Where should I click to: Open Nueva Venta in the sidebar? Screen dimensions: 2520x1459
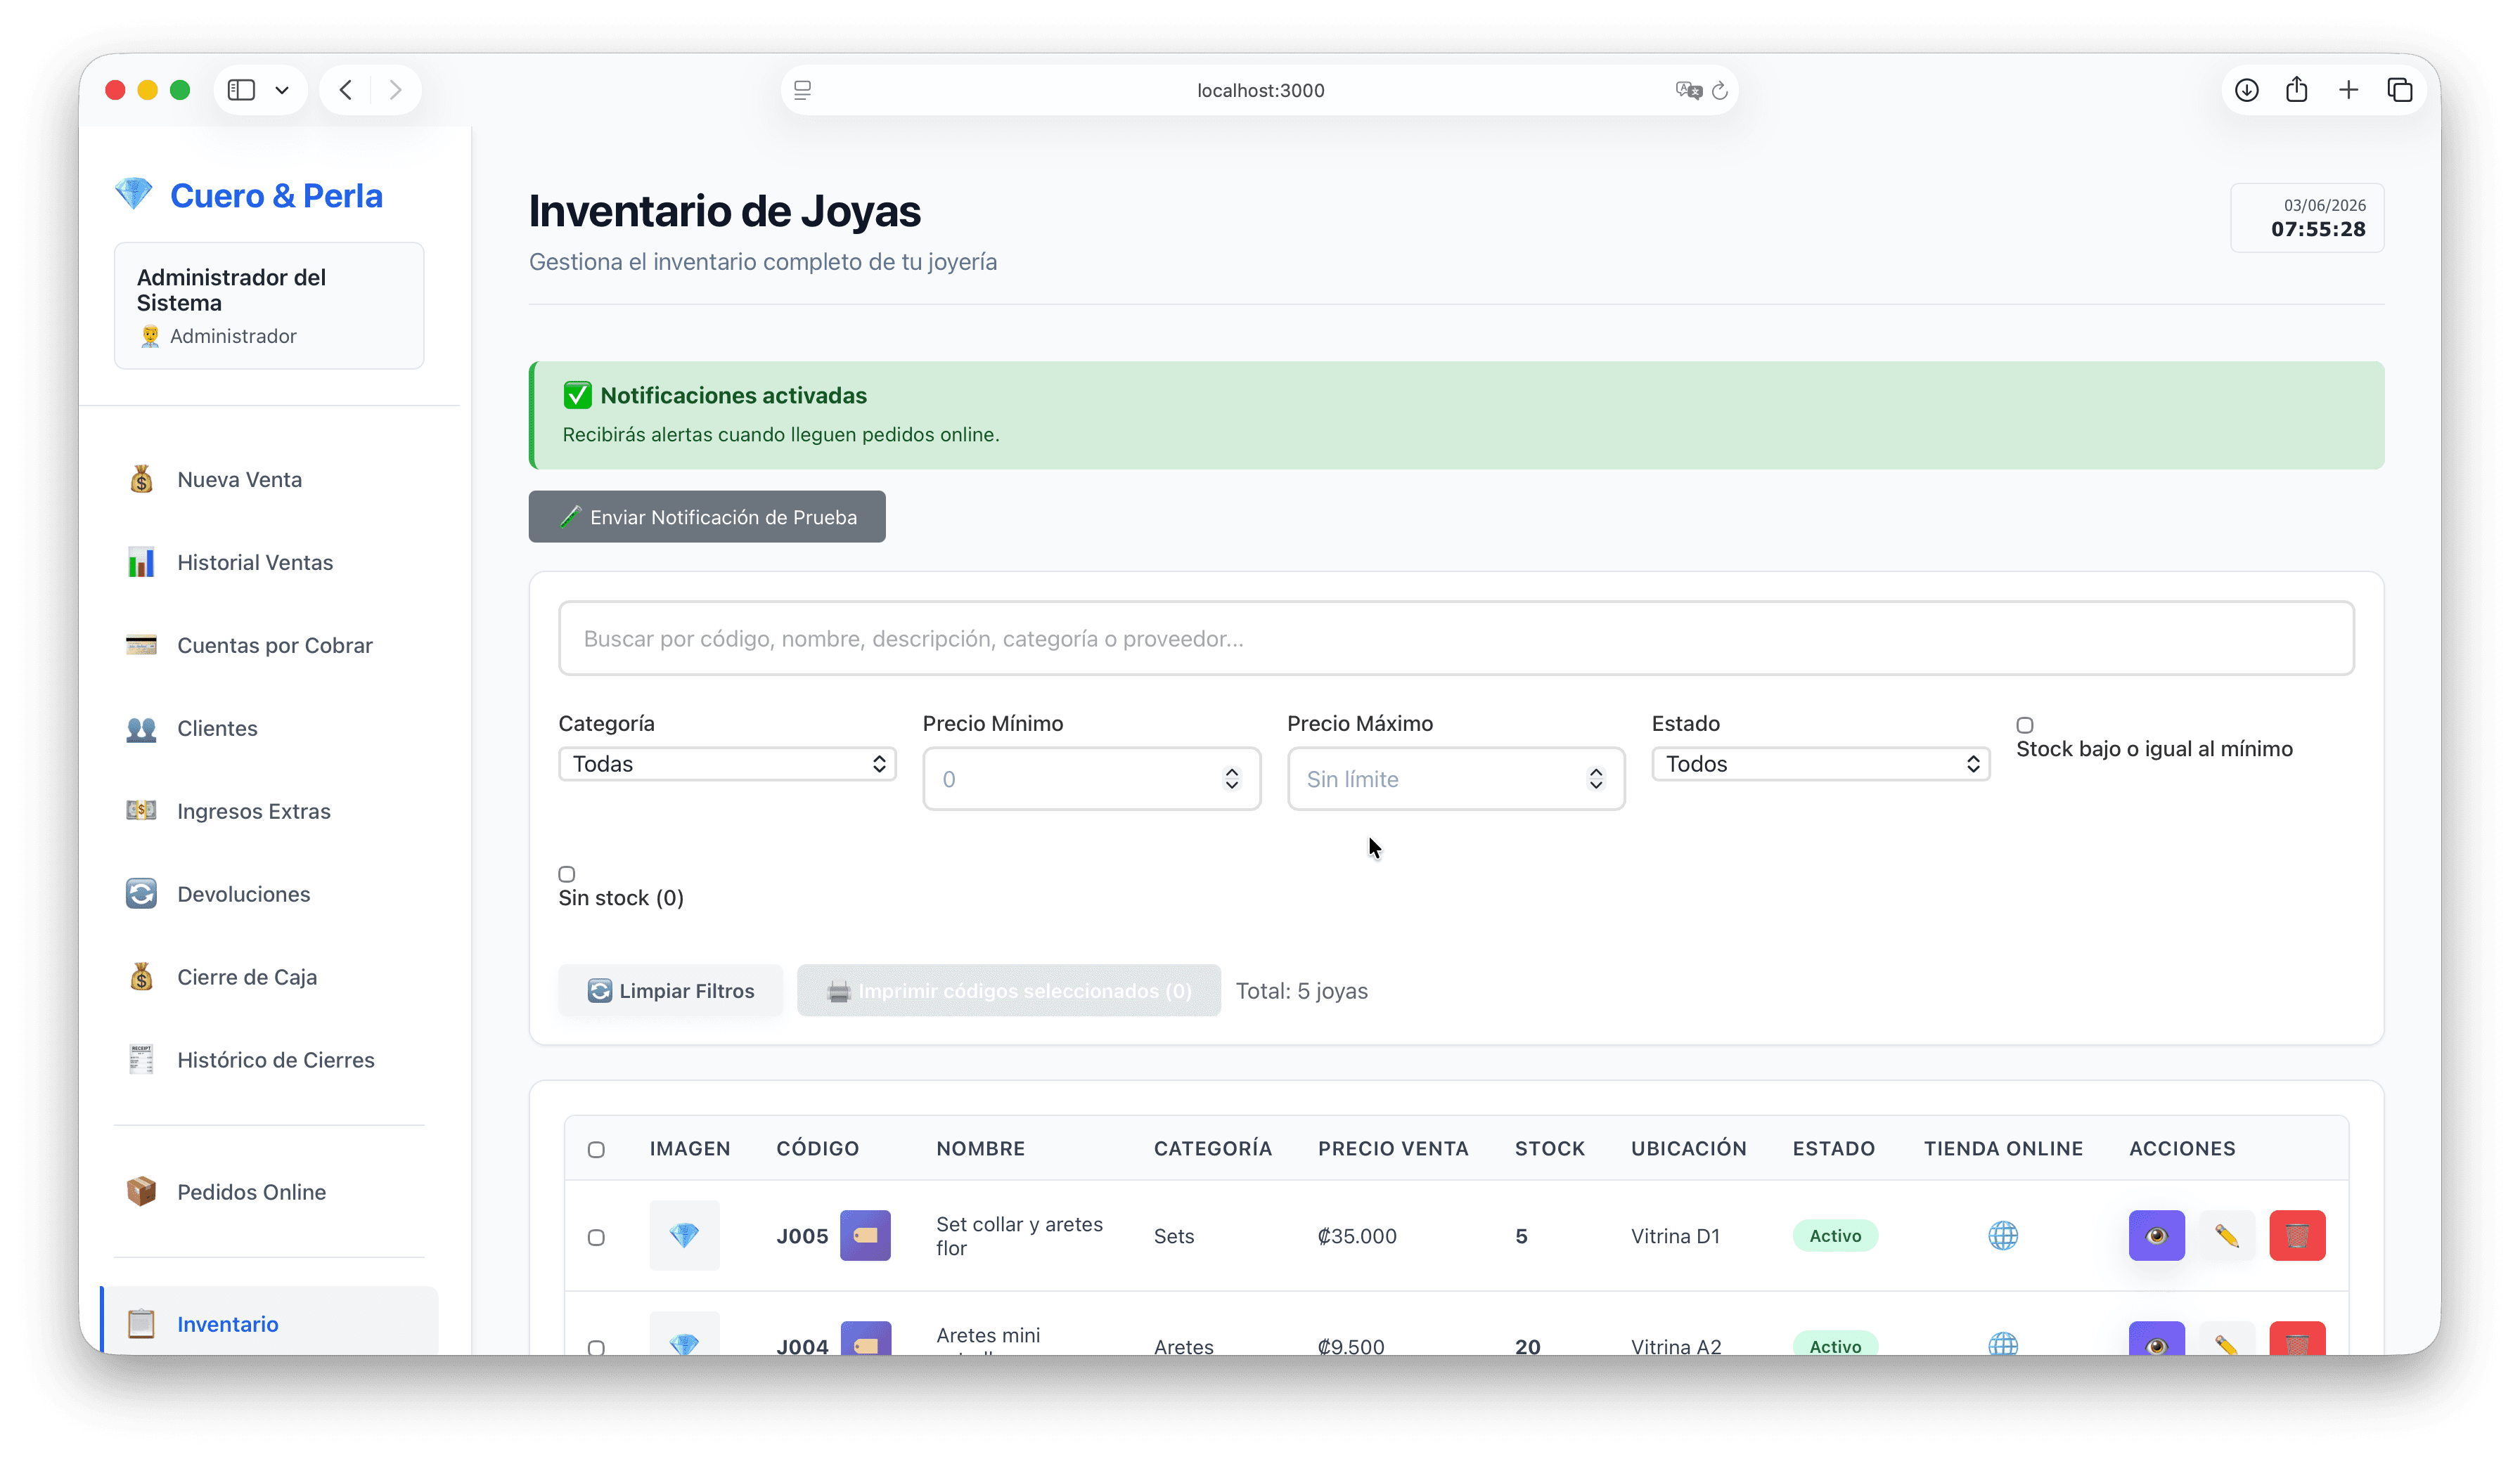(x=269, y=480)
